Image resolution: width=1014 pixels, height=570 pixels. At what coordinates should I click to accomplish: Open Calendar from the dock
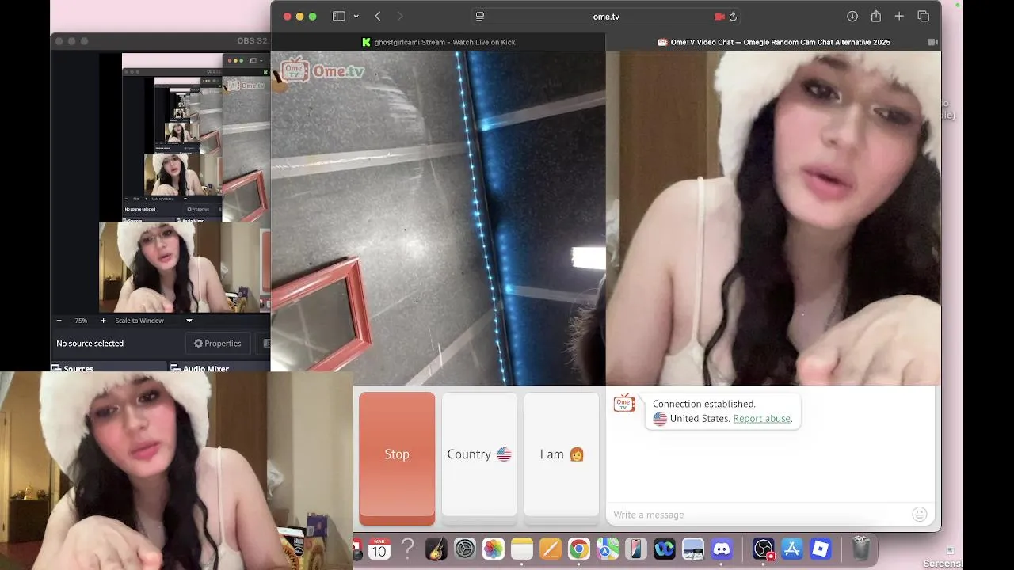[379, 548]
